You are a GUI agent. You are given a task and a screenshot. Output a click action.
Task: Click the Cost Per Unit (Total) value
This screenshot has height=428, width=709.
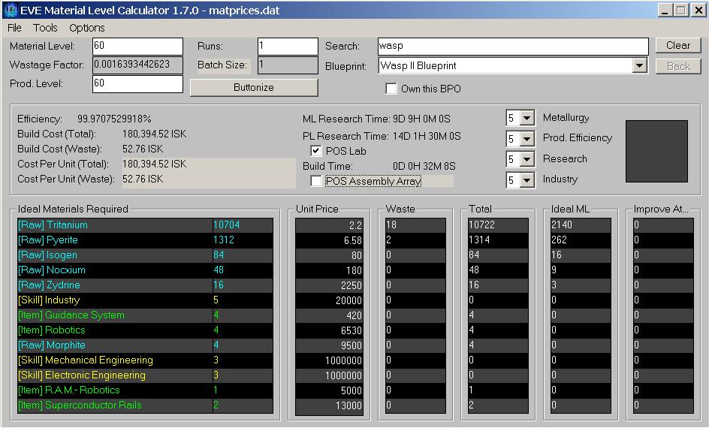(155, 164)
